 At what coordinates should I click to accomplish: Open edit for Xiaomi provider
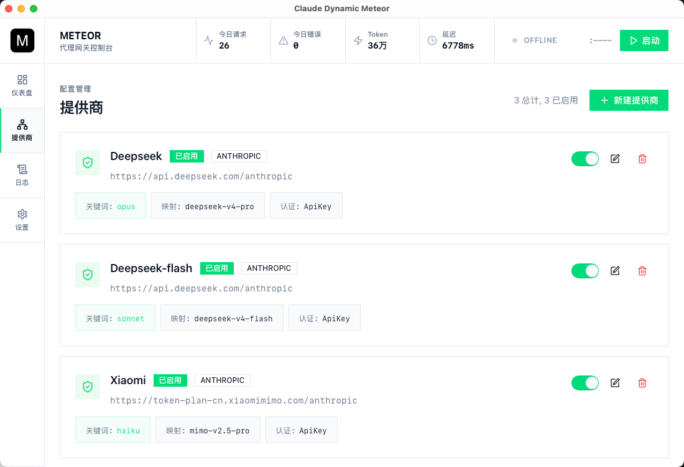(x=615, y=383)
